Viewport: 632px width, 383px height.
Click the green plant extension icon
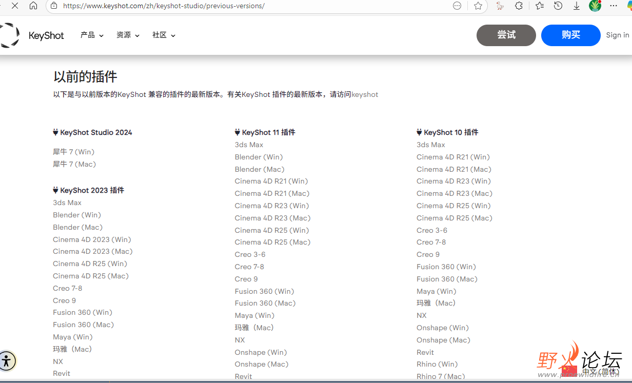(x=595, y=6)
